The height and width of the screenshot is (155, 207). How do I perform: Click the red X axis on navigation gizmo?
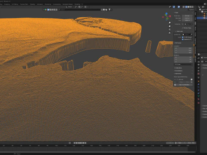click(170, 16)
